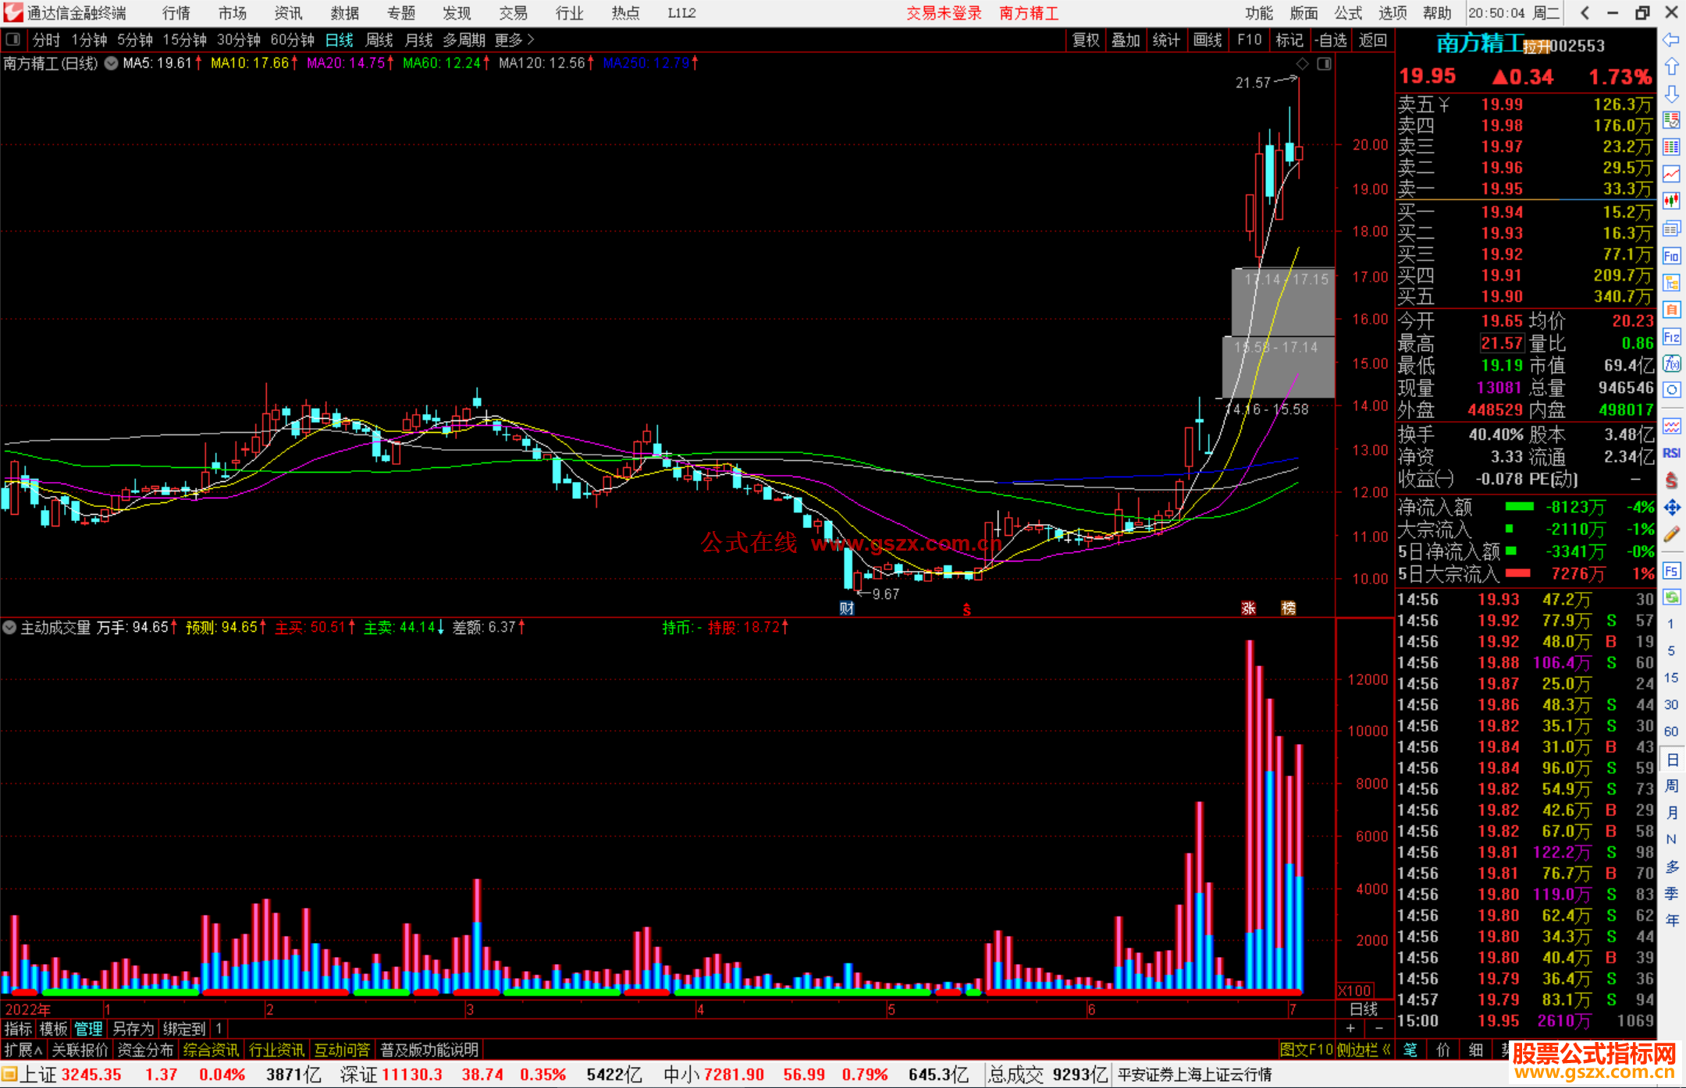Click the plus zoom button below chart
Screen dimensions: 1686x1088
pos(1350,1029)
